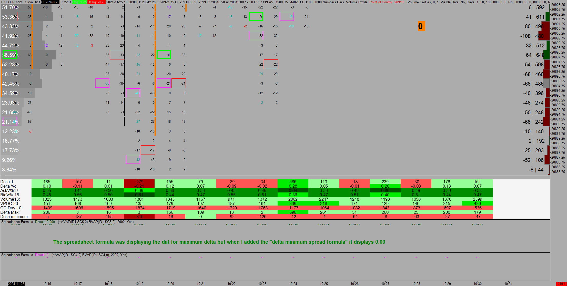Image resolution: width=567 pixels, height=286 pixels.
Task: Click the 10:24 time axis label
Action: (293, 284)
